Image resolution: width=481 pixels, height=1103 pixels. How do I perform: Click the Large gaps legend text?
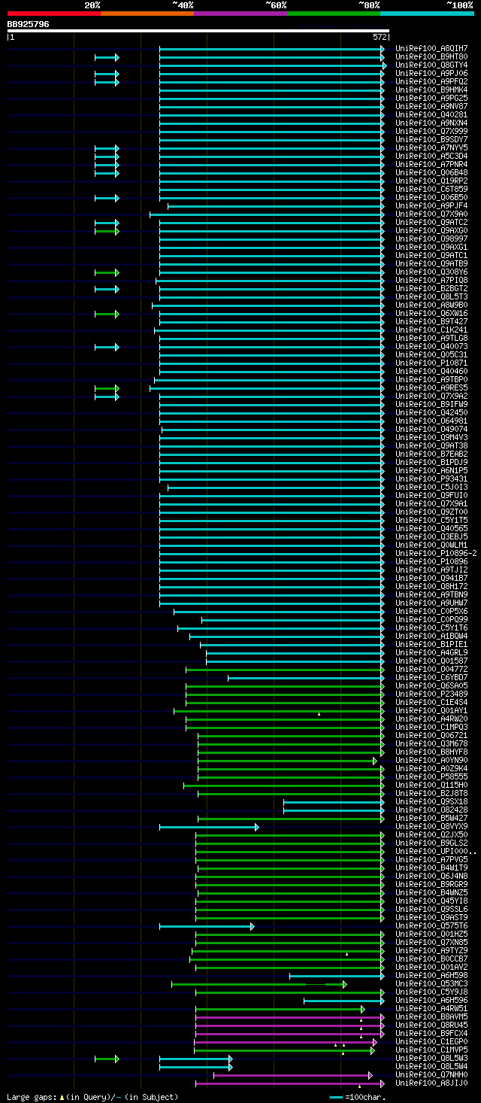click(x=92, y=1097)
